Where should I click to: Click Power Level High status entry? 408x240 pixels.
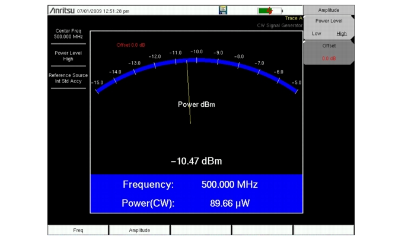[x=68, y=56]
